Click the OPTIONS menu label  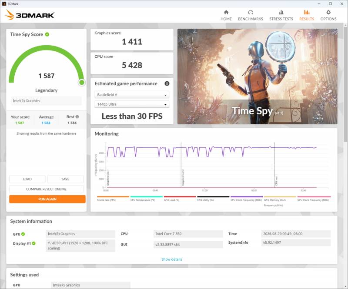click(x=328, y=19)
